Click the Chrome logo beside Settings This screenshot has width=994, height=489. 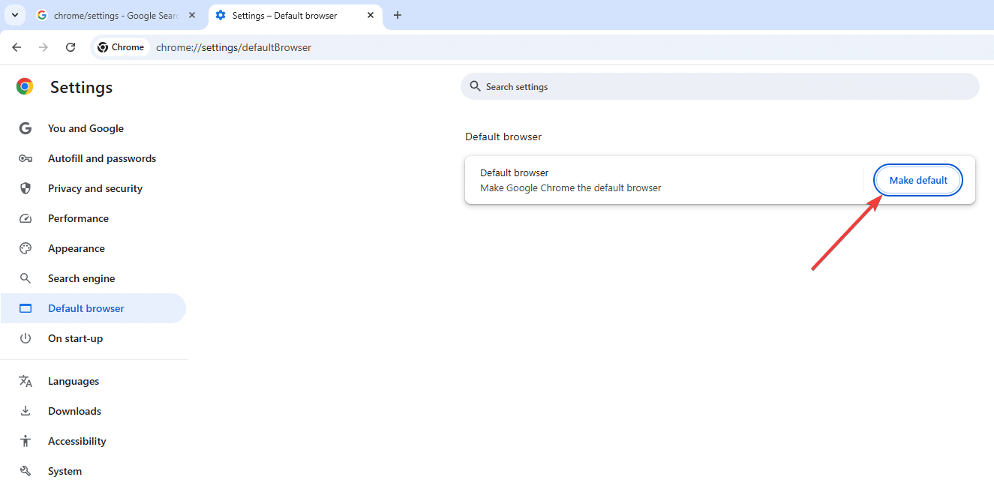coord(25,87)
